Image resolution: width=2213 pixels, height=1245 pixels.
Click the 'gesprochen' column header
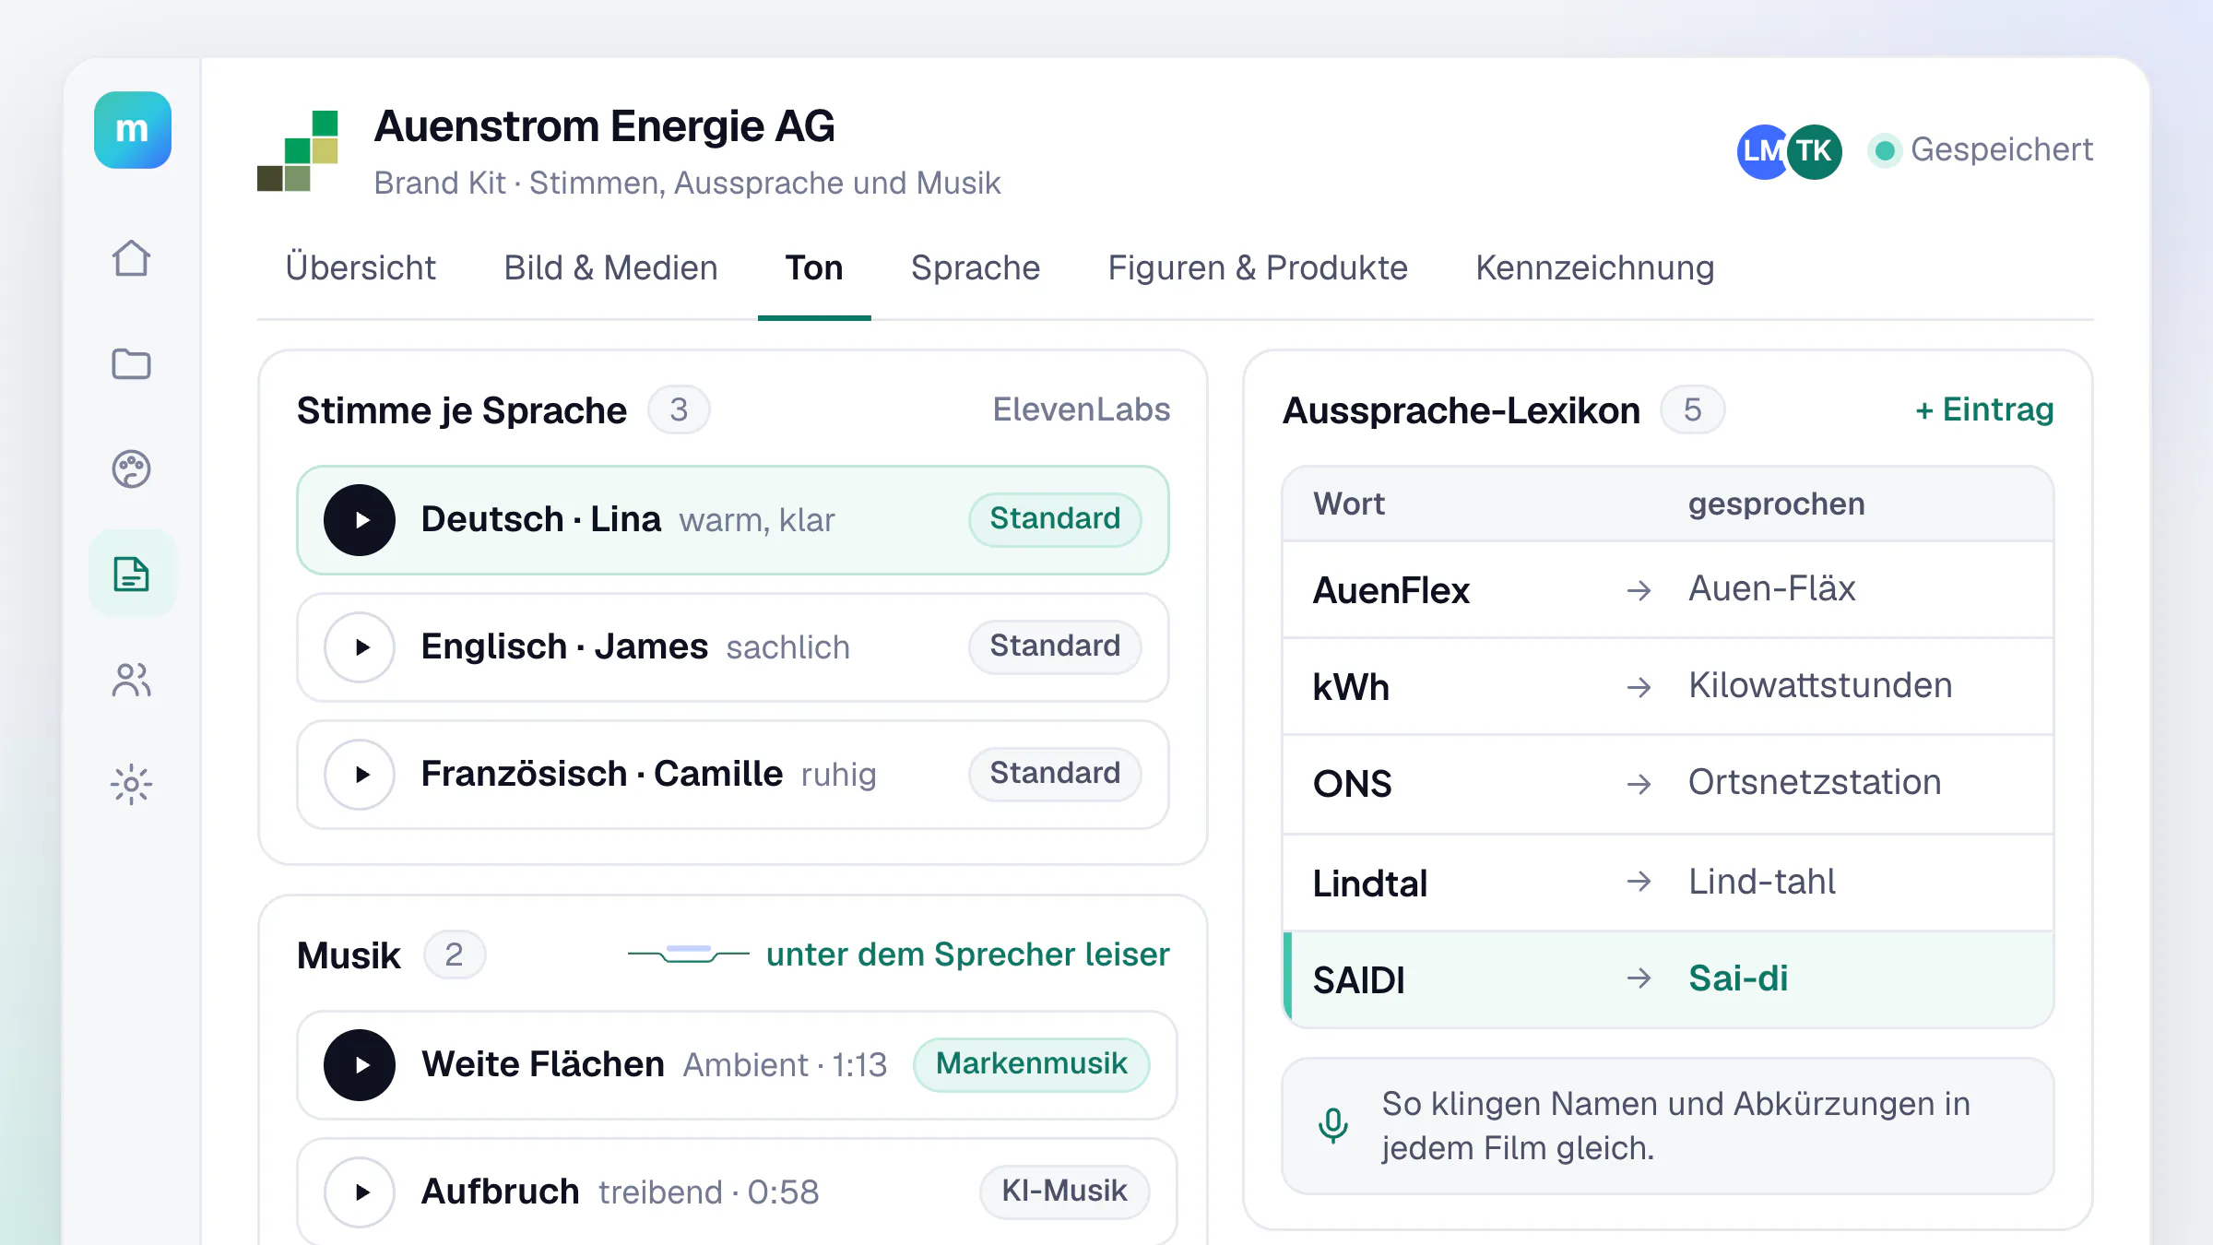coord(1777,504)
